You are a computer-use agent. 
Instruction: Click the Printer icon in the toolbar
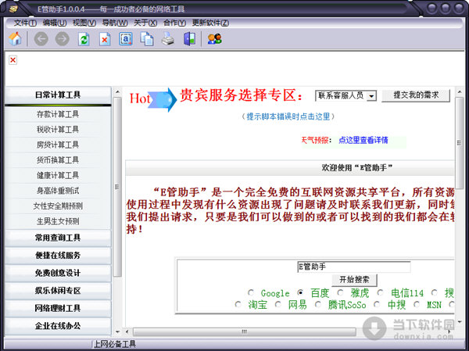coord(168,39)
